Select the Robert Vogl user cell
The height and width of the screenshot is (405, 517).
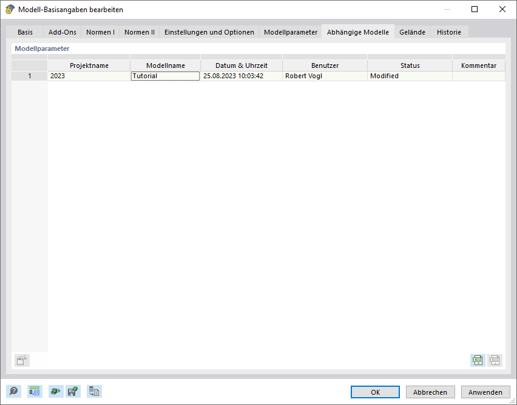tap(325, 76)
